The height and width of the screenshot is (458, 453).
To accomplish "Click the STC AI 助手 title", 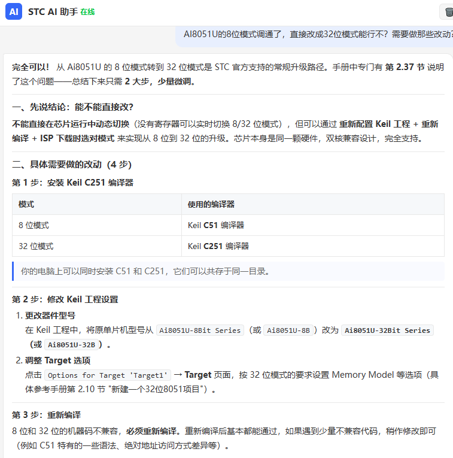I will (x=53, y=12).
